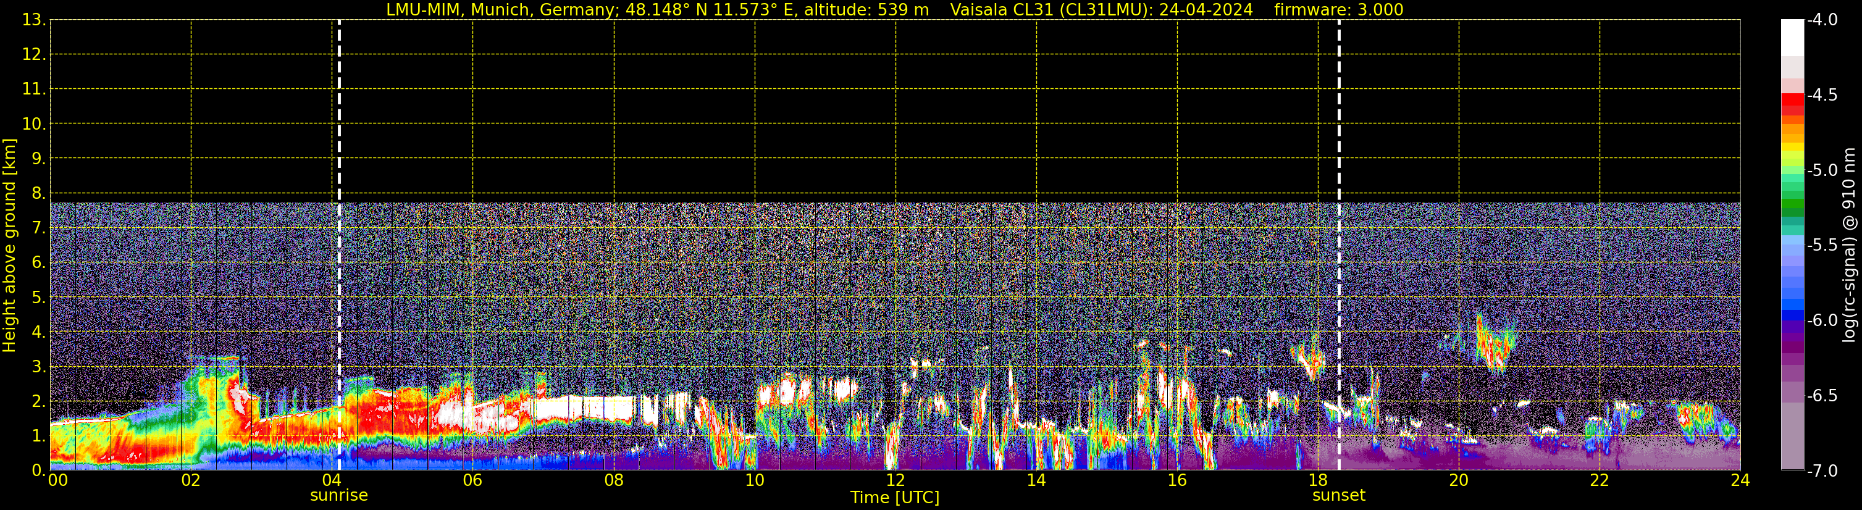The width and height of the screenshot is (1862, 510).
Task: Click the '-7.0' colorbar tick label
Action: (x=1822, y=470)
